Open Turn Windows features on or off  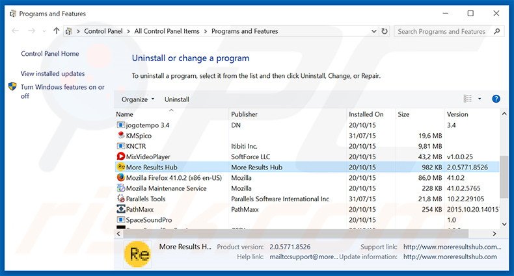click(x=62, y=91)
